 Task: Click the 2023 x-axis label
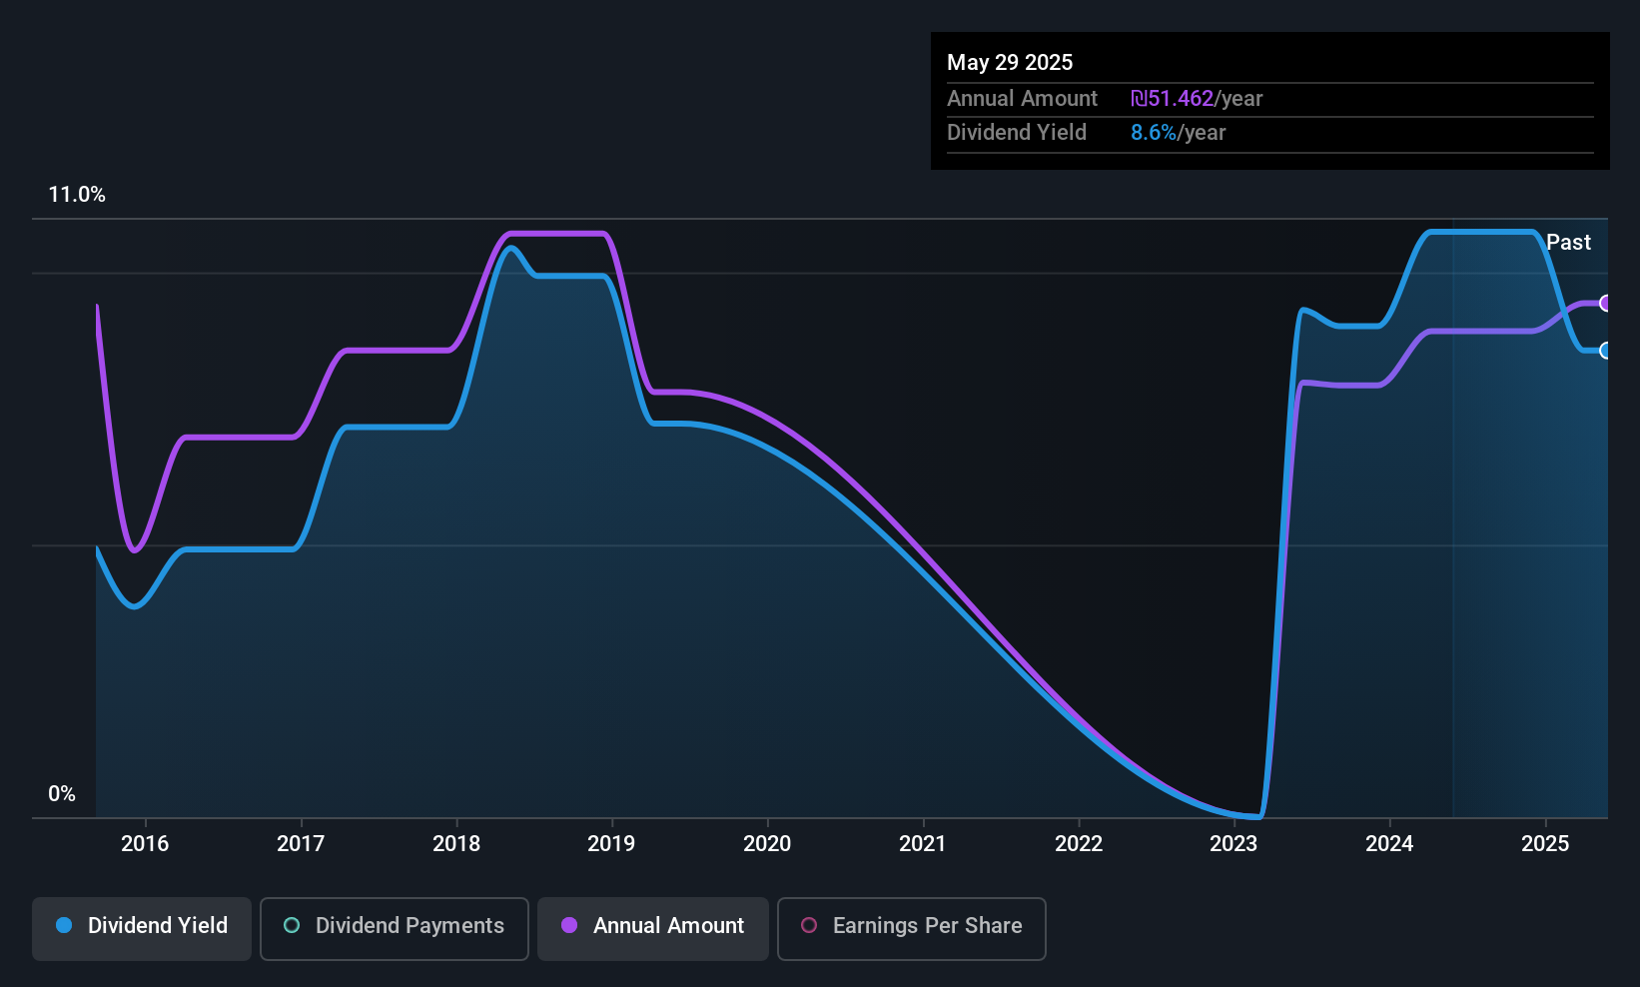click(x=1233, y=843)
